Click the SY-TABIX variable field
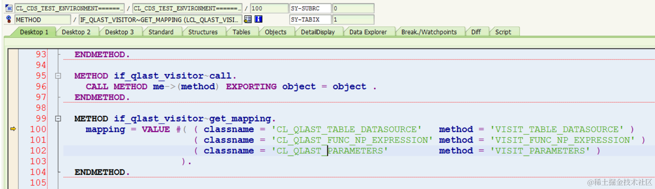Image resolution: width=655 pixels, height=189 pixels. click(310, 20)
